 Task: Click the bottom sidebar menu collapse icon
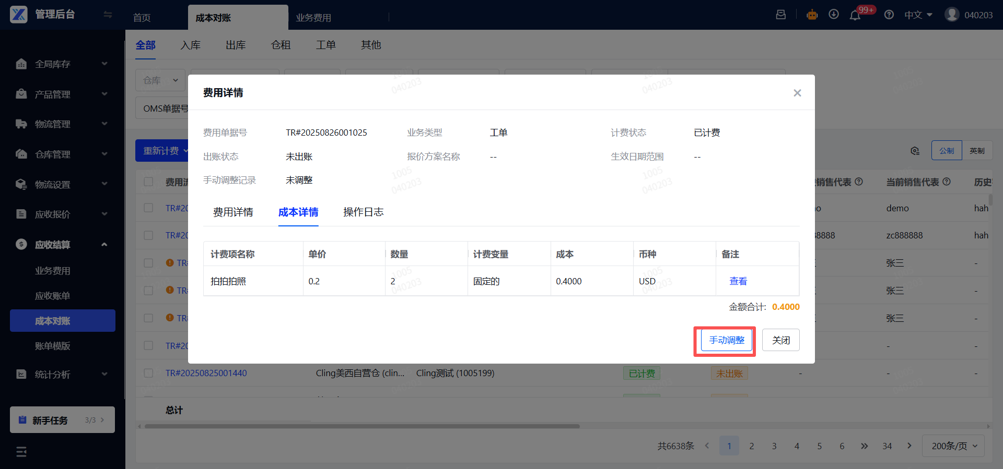click(21, 452)
